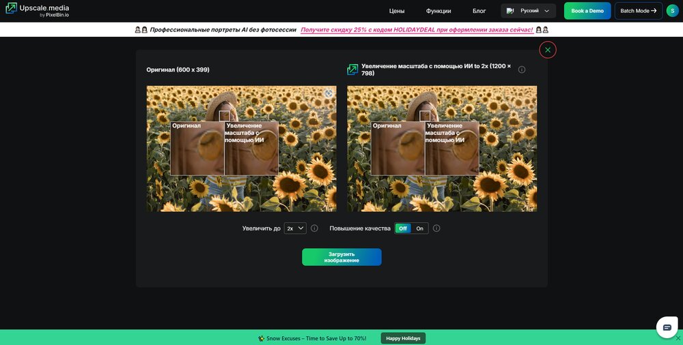Close the upscale result panel
683x345 pixels.
(x=548, y=50)
